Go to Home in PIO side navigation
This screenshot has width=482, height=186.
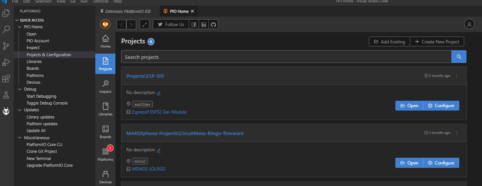click(105, 42)
